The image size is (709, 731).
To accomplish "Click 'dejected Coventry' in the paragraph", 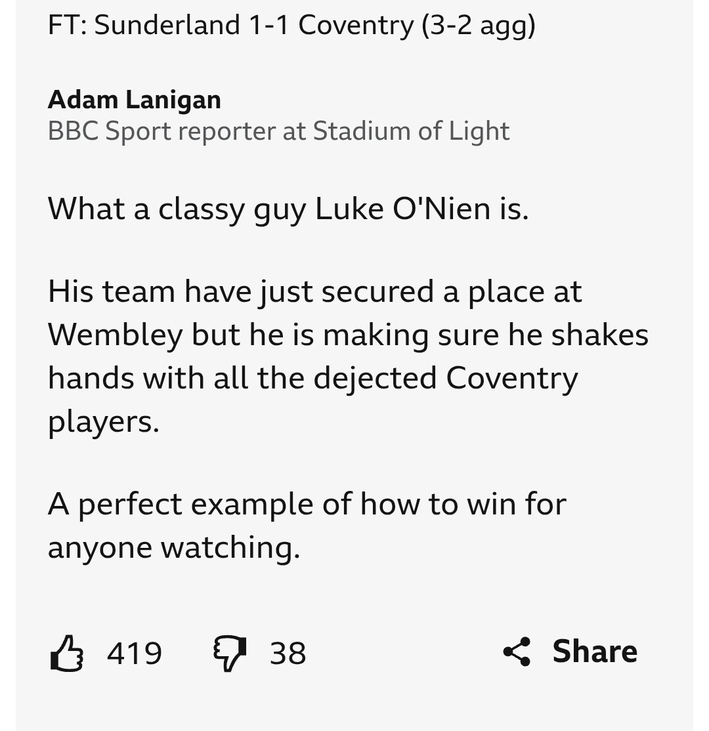I will pos(446,377).
